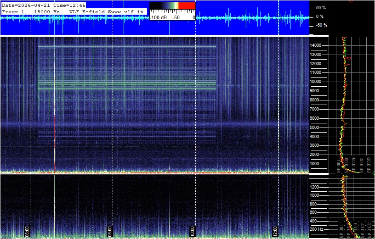Select the 12:00 time marker
The width and height of the screenshot is (375, 239).
[275, 231]
